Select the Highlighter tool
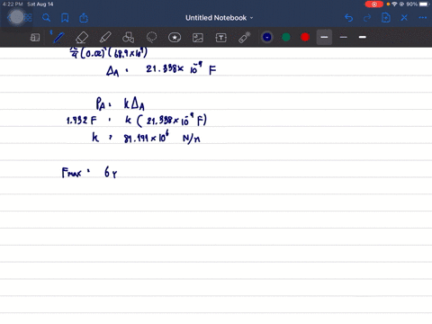Image resolution: width=432 pixels, height=324 pixels. click(105, 38)
